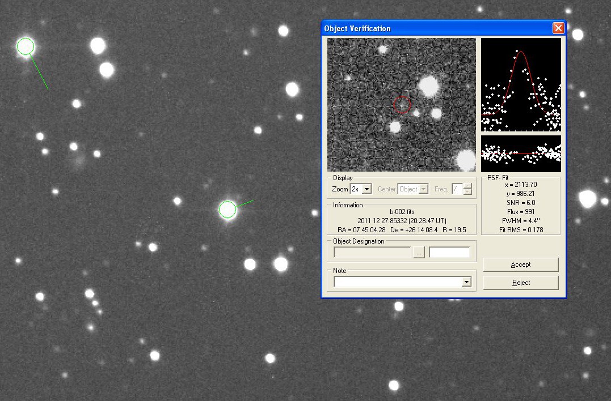Increase Freq. with the up arrow
The image size is (611, 401).
pyautogui.click(x=467, y=186)
